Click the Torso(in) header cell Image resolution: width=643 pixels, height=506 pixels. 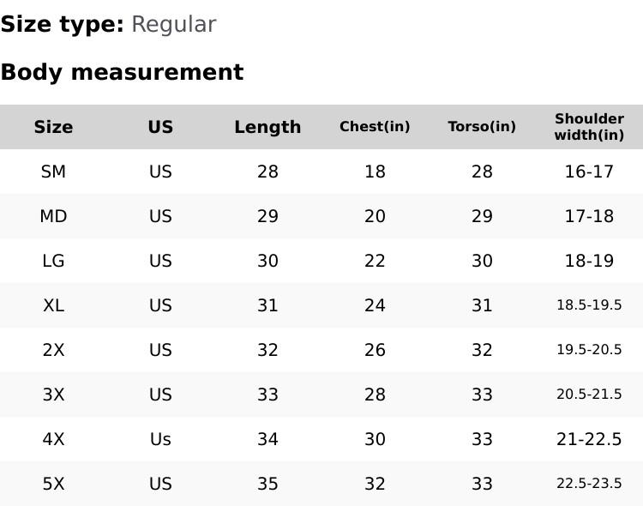[482, 127]
